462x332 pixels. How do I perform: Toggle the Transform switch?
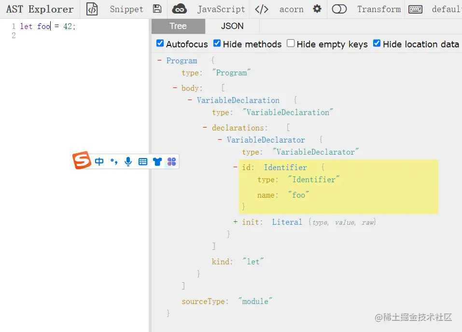[339, 9]
